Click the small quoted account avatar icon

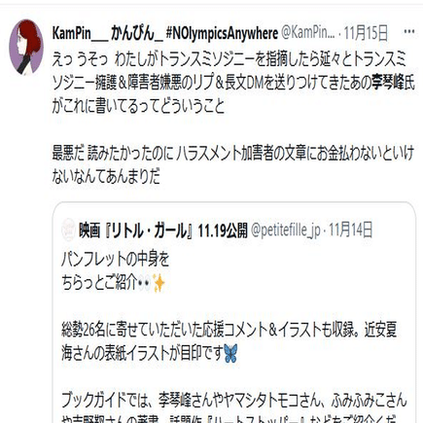point(68,229)
